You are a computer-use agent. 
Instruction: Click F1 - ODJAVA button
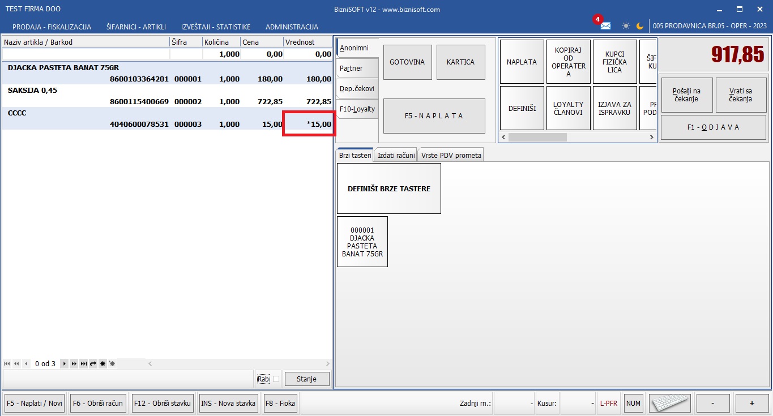(x=714, y=127)
